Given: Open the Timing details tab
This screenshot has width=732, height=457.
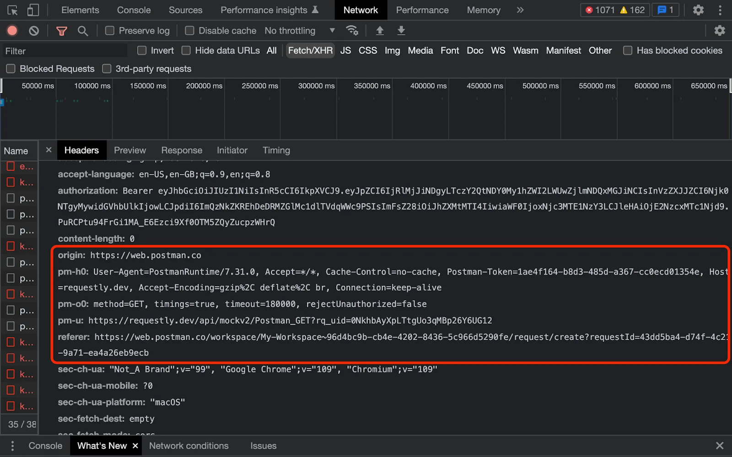Looking at the screenshot, I should (x=276, y=150).
